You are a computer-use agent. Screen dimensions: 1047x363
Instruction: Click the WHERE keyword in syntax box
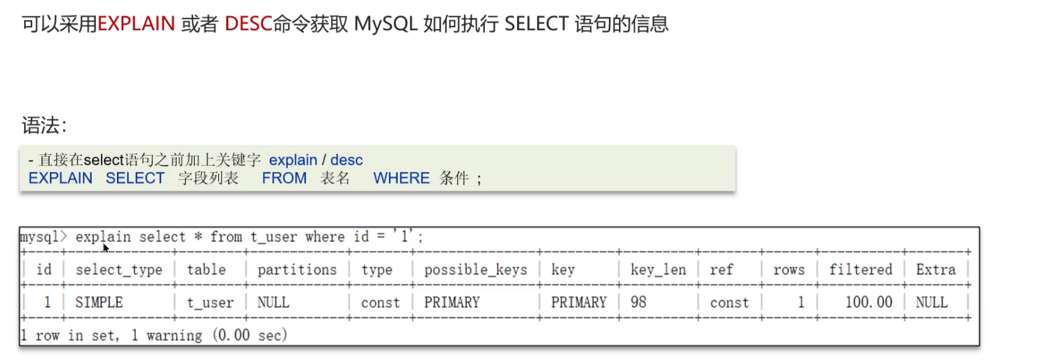pyautogui.click(x=401, y=178)
